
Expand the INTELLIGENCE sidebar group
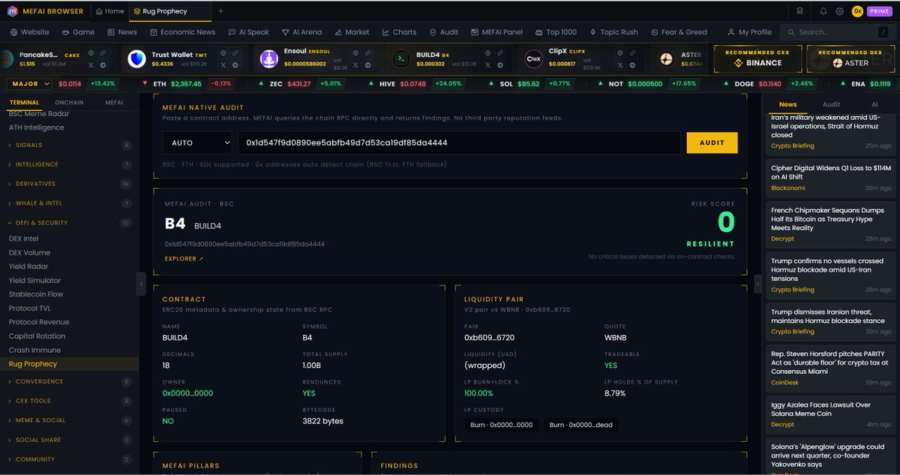[70, 164]
